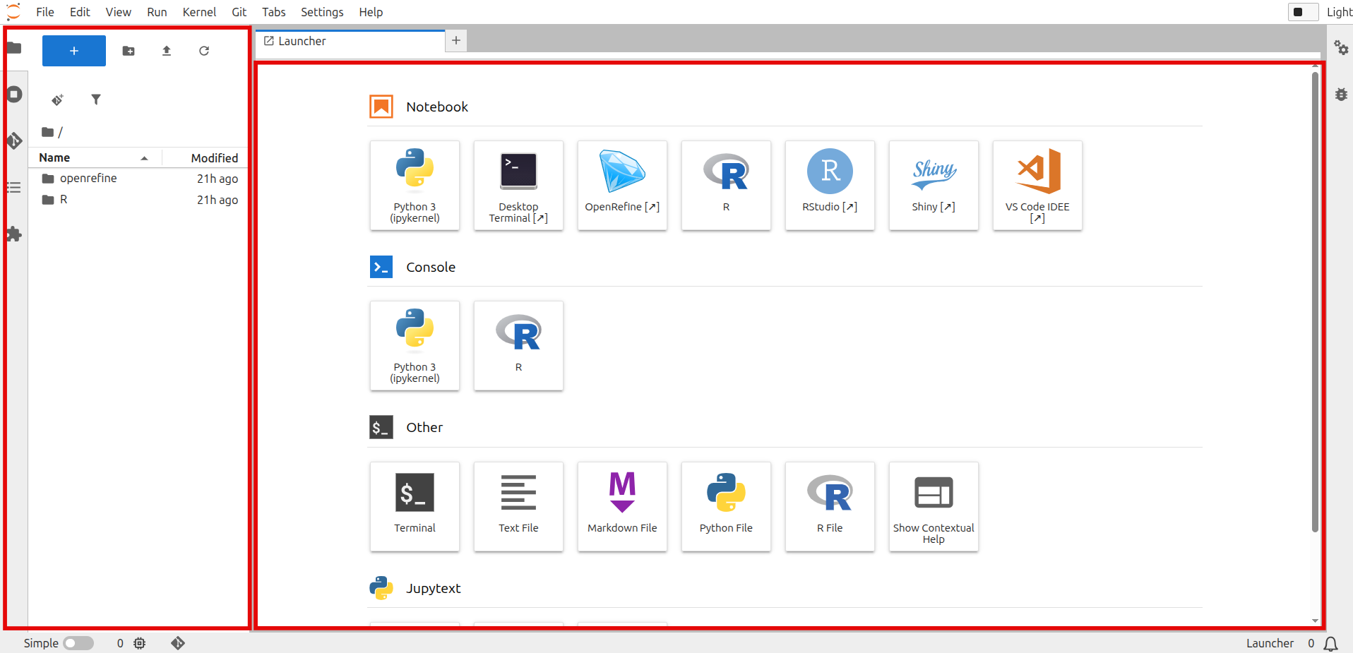Click the Console section heading
This screenshot has width=1353, height=653.
[431, 267]
